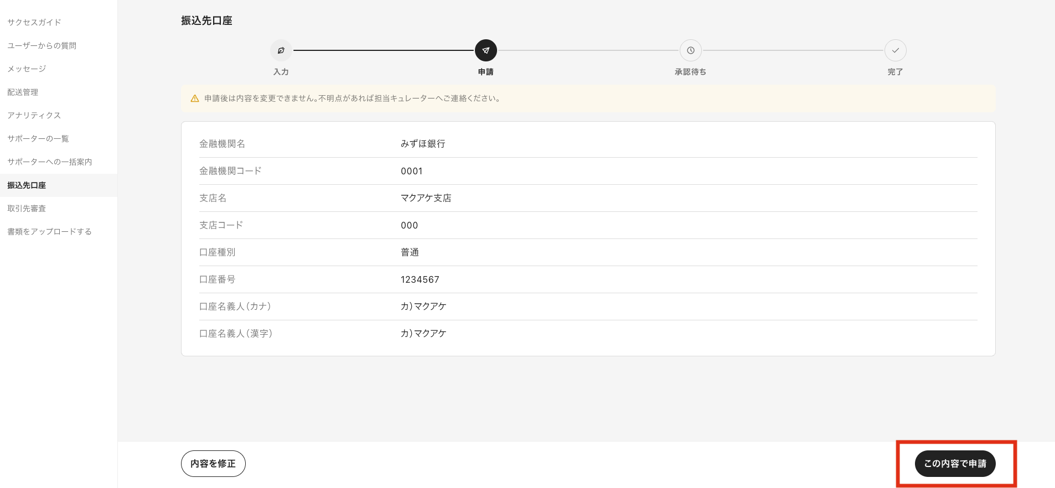The width and height of the screenshot is (1055, 488).
Task: Click the 口座名義人（カナ） value
Action: coord(423,307)
